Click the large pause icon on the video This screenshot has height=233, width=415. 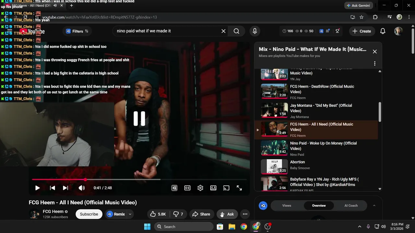pos(139,118)
